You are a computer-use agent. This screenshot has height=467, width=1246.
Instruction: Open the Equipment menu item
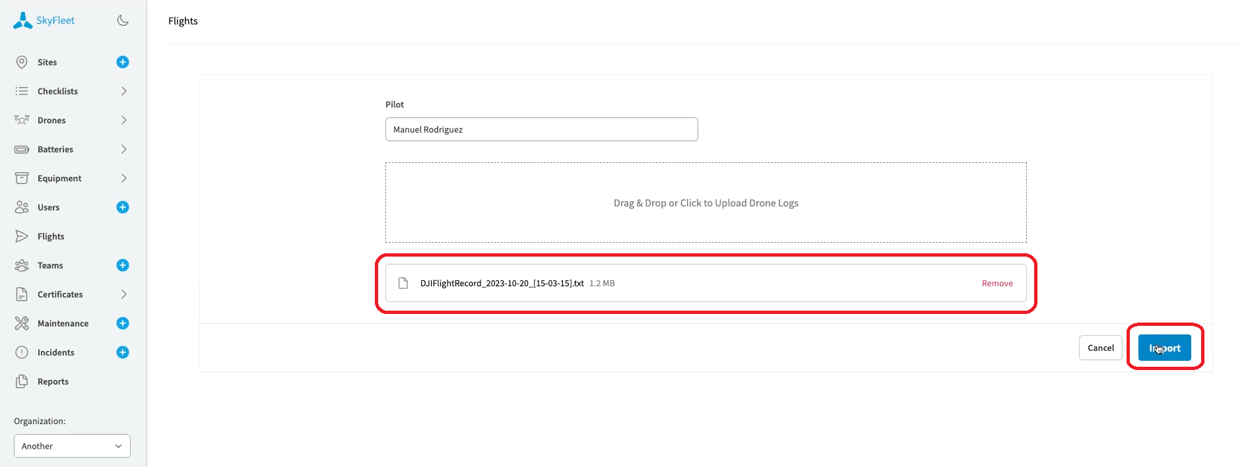pos(59,178)
